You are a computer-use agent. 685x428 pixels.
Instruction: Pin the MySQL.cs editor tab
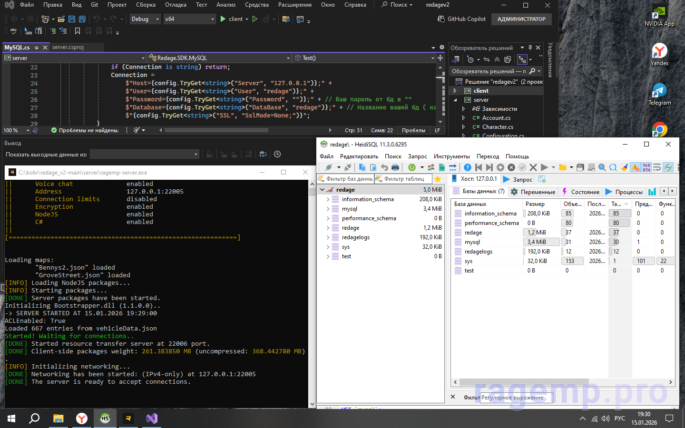pyautogui.click(x=37, y=48)
